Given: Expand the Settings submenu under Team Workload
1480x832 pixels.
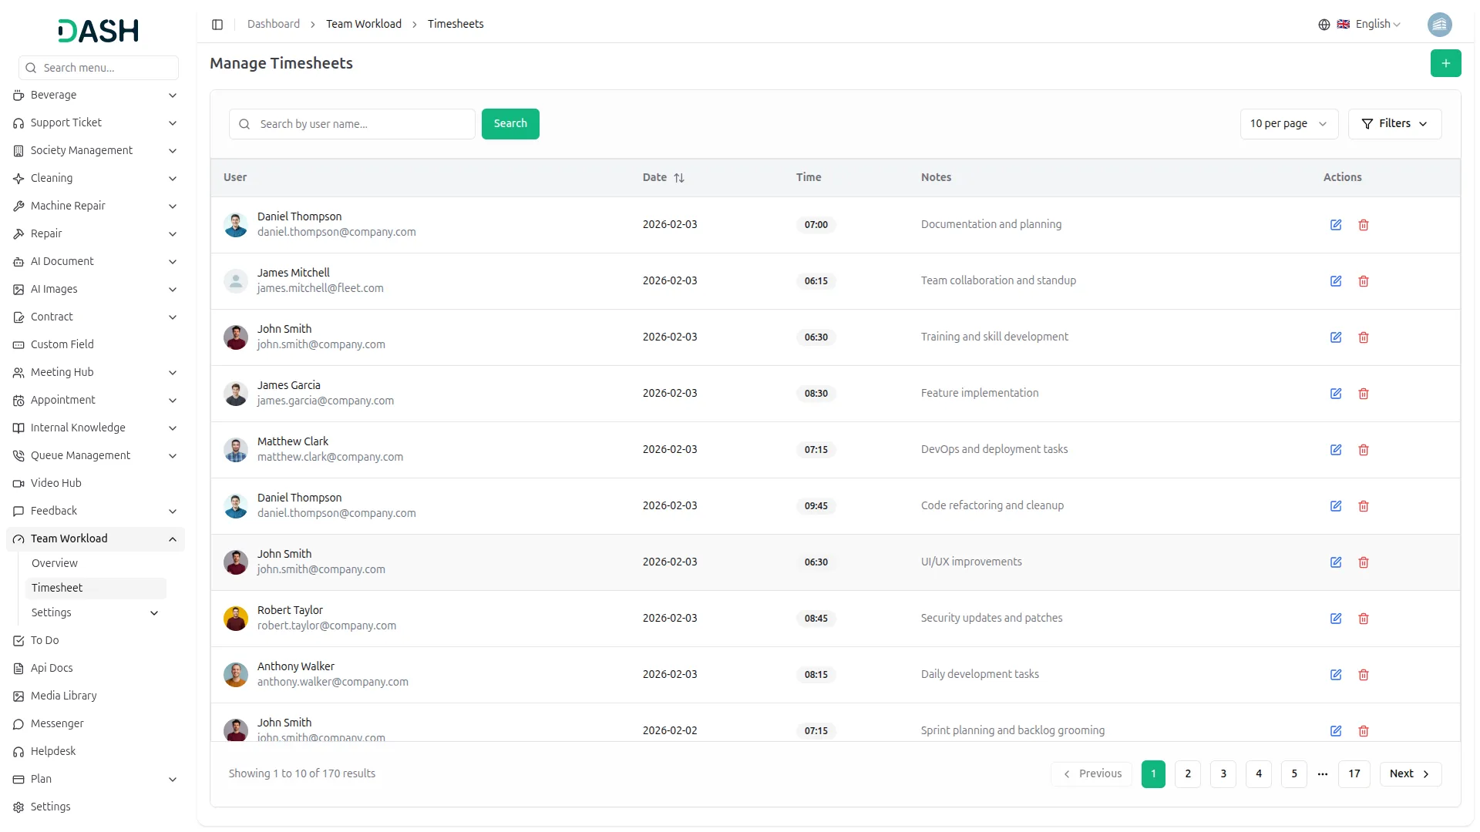Looking at the screenshot, I should coord(96,613).
